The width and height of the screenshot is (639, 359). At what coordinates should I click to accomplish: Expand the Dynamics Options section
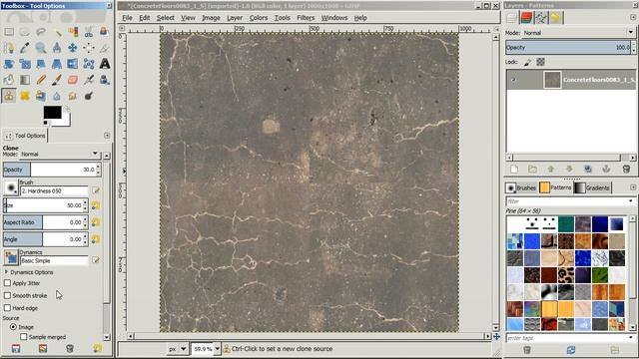[6, 272]
